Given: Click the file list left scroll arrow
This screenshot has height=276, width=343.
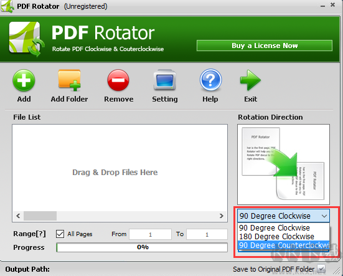Looking at the screenshot, I should (18, 216).
